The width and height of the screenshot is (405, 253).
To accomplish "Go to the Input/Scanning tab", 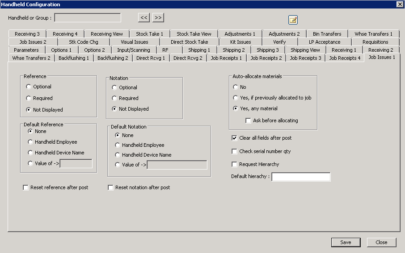I will (134, 50).
